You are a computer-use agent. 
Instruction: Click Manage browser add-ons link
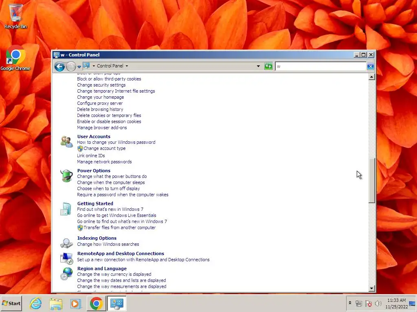click(x=102, y=128)
